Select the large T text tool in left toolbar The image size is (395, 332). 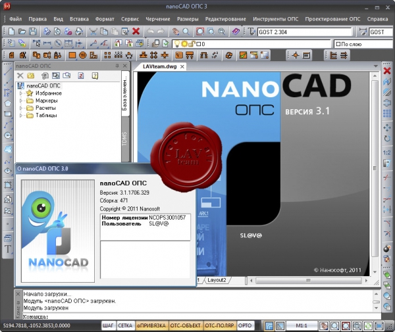[x=7, y=249]
